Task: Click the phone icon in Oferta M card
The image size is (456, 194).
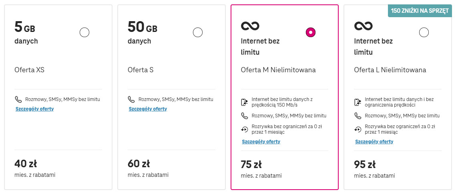Action: point(245,116)
